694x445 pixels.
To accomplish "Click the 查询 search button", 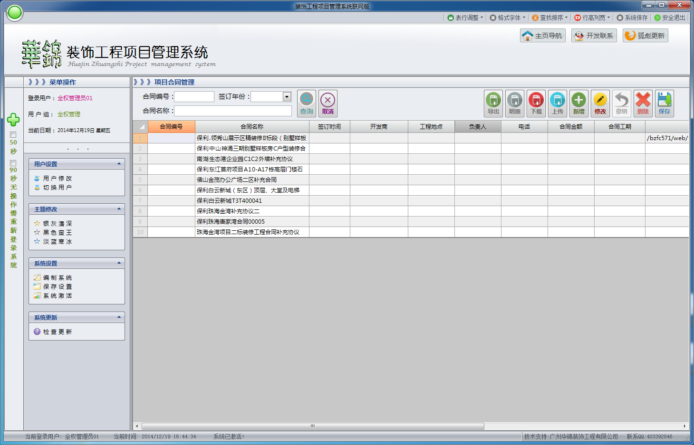I will click(306, 103).
